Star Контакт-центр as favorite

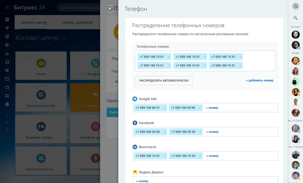tap(64, 38)
